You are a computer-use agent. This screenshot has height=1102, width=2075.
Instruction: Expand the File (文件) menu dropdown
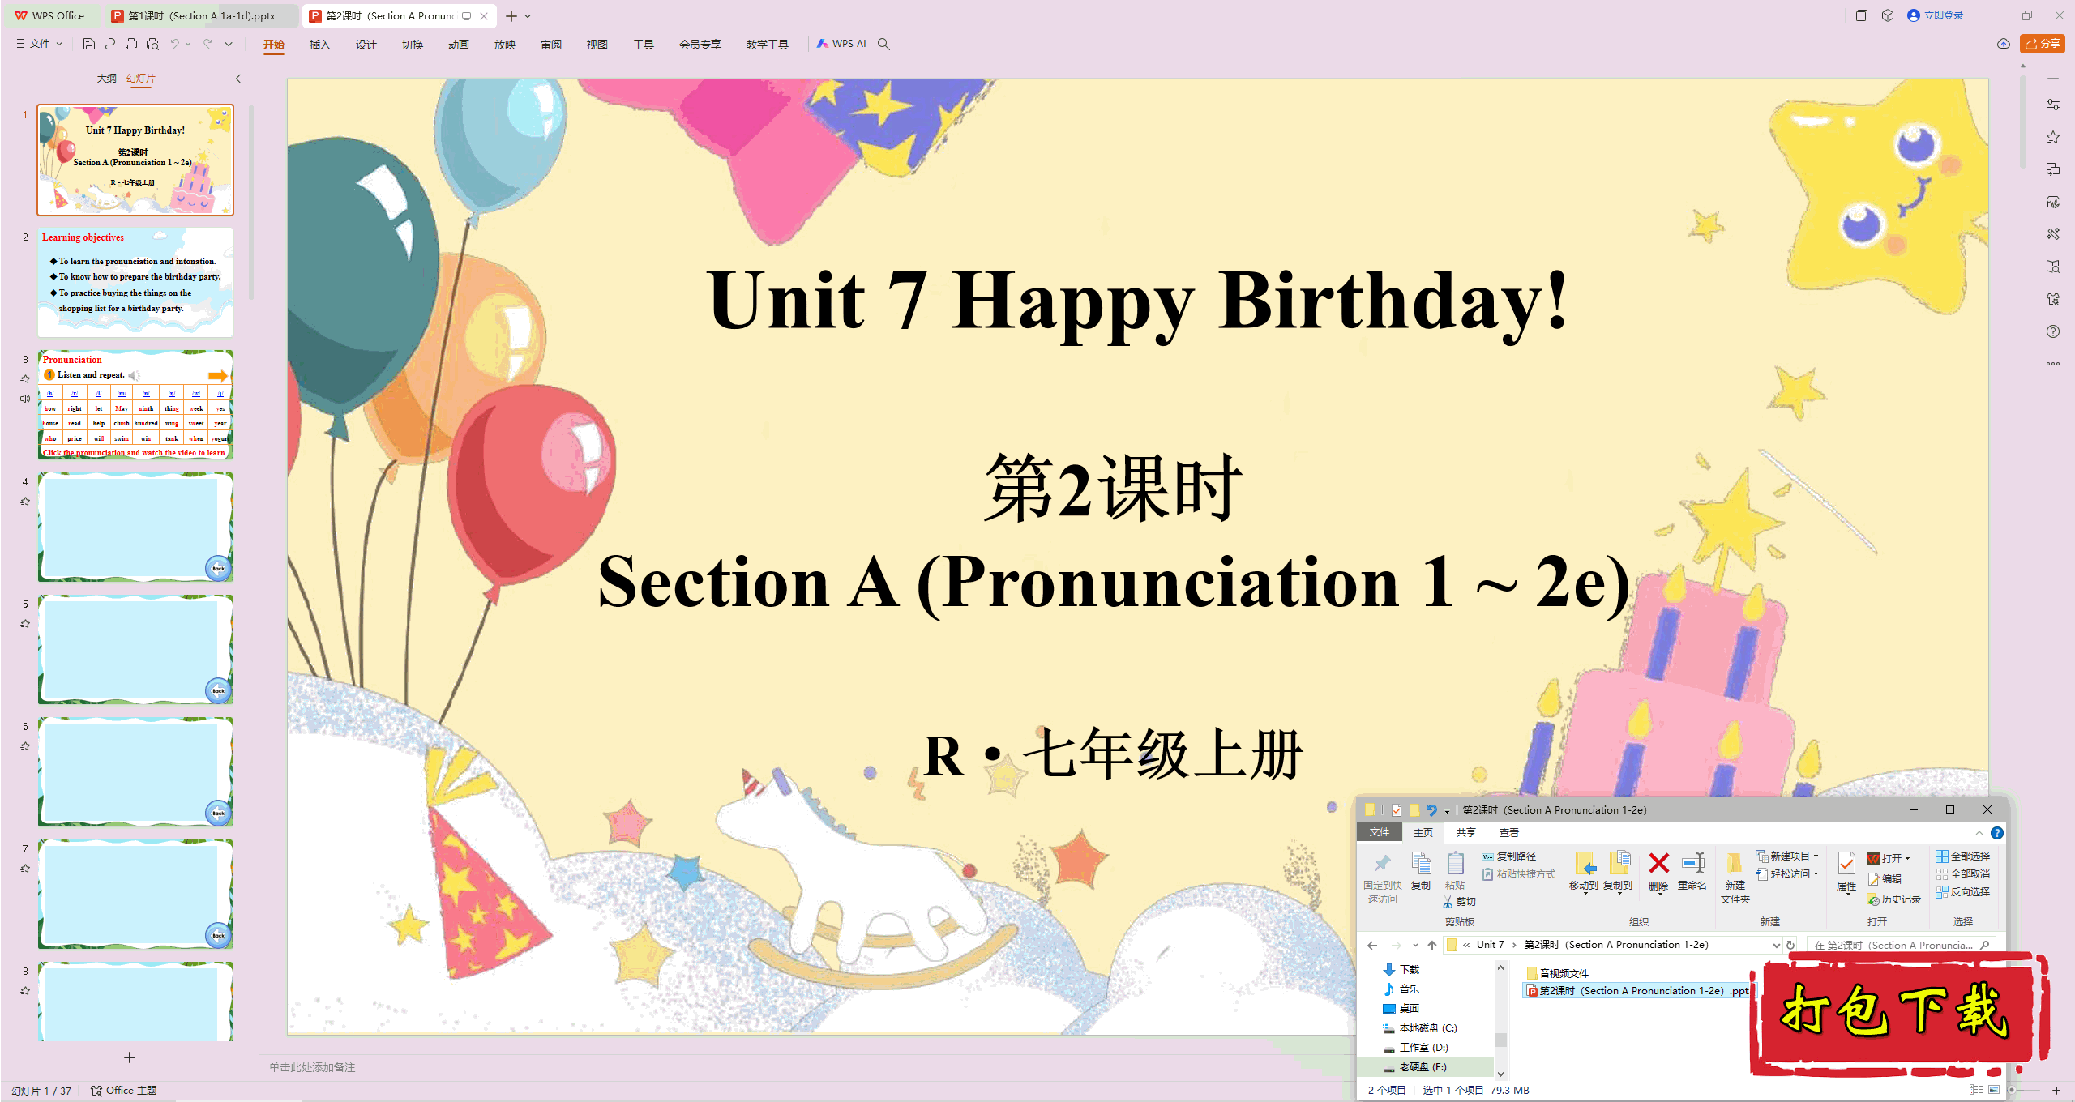pyautogui.click(x=39, y=44)
